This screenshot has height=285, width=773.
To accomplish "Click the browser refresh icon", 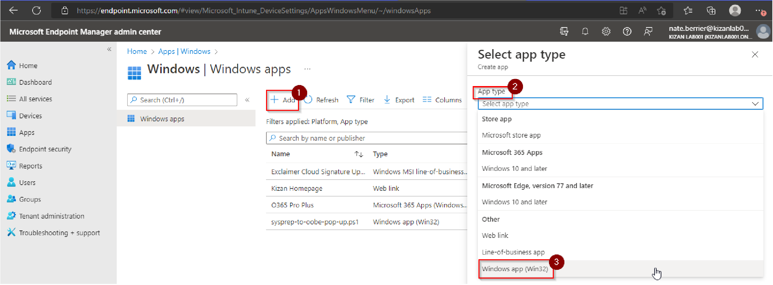I will (37, 11).
